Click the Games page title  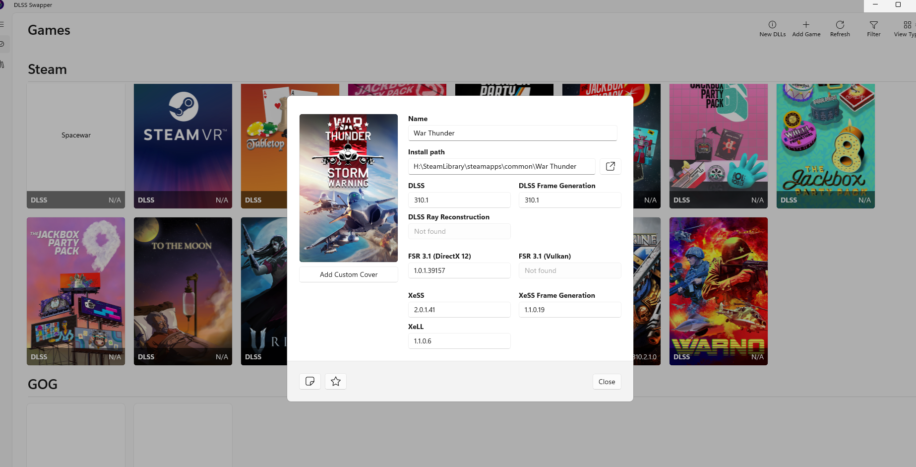point(49,30)
